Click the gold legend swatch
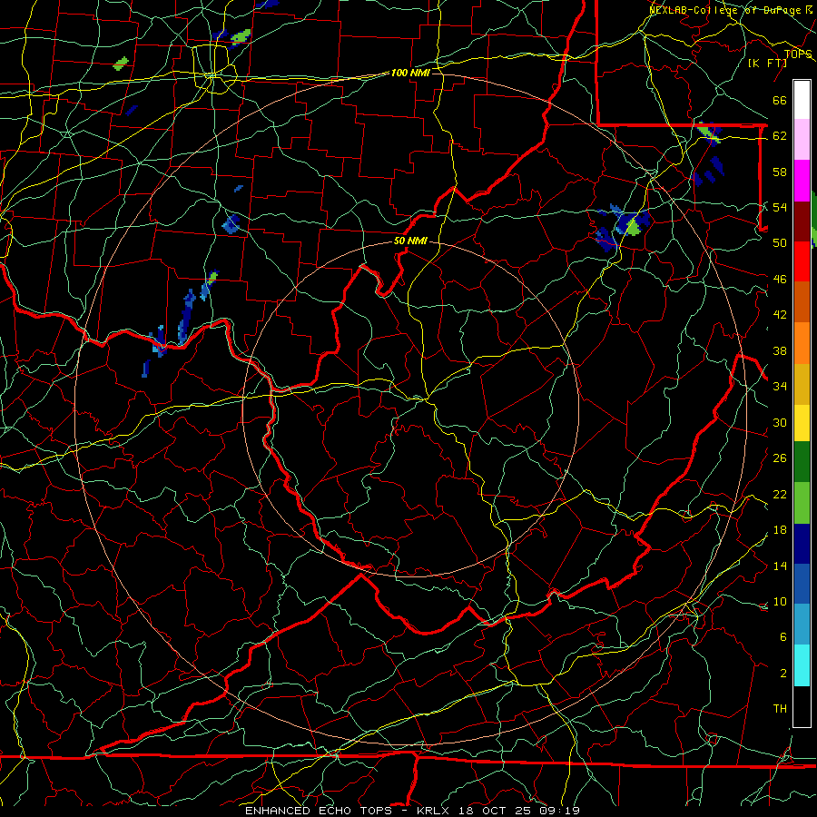 802,383
